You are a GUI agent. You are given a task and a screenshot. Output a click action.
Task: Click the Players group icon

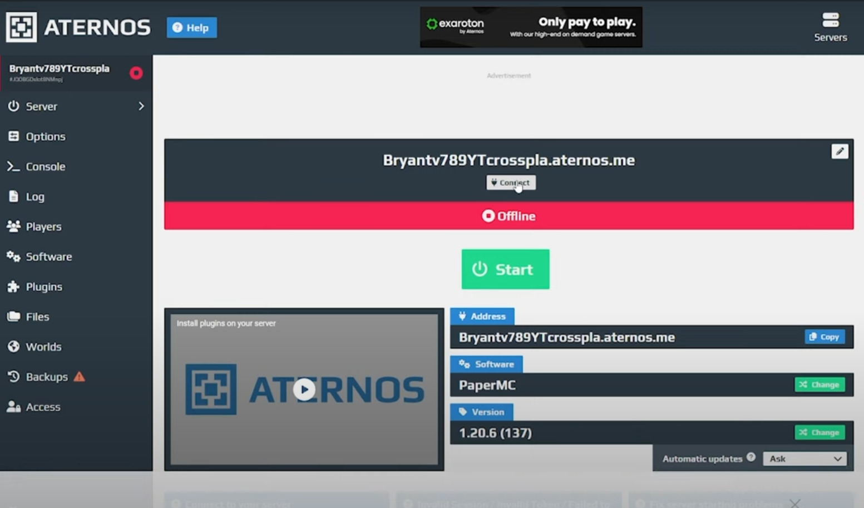pyautogui.click(x=13, y=226)
